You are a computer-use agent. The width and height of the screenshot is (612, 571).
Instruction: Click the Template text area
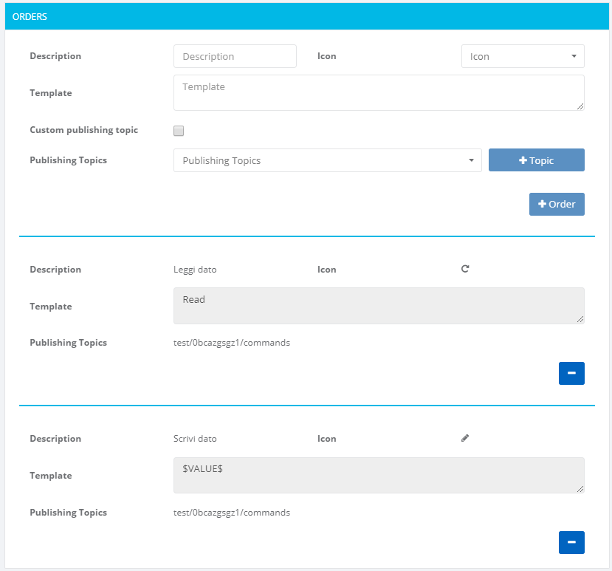pos(379,92)
